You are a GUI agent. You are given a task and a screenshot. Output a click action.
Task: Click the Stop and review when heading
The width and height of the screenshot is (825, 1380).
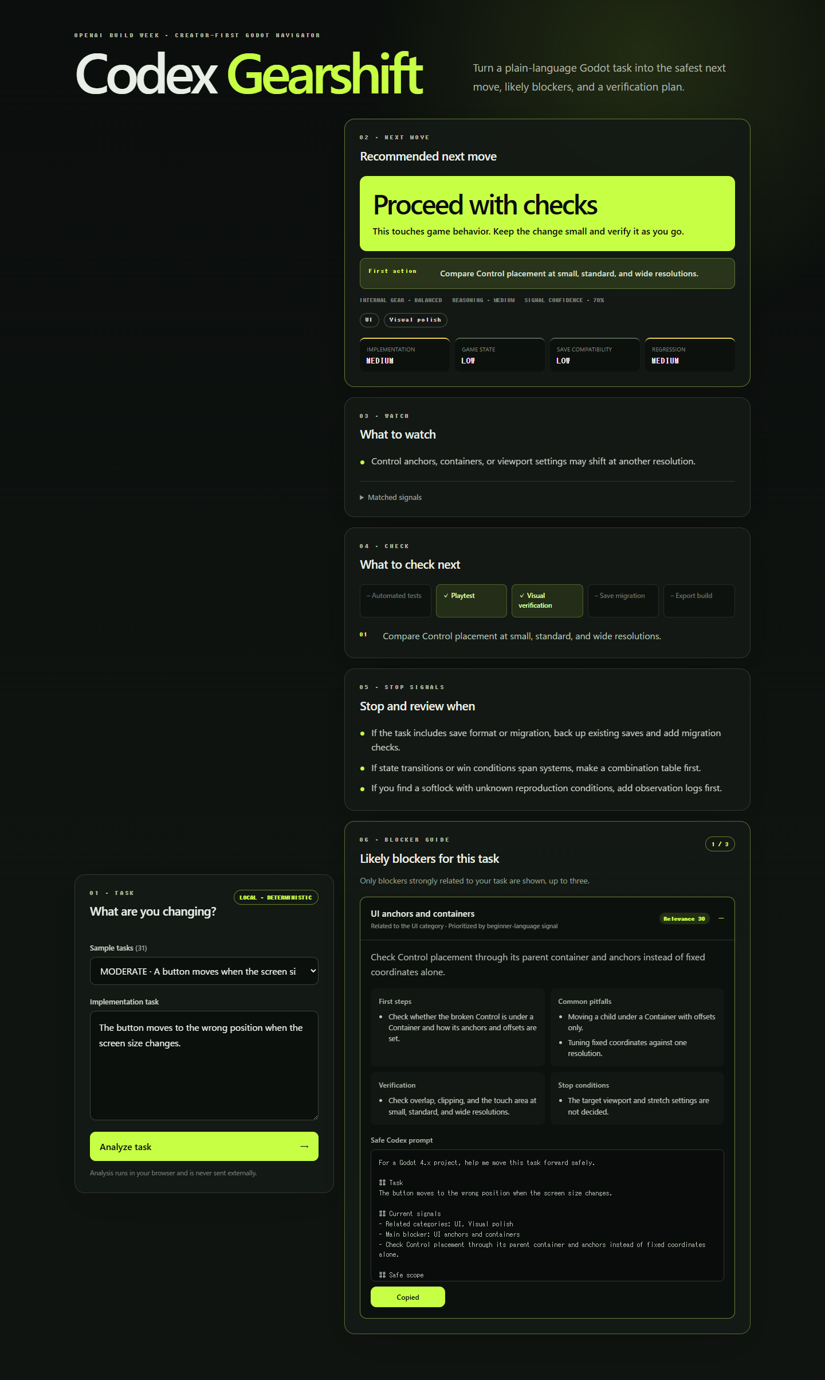pyautogui.click(x=418, y=706)
